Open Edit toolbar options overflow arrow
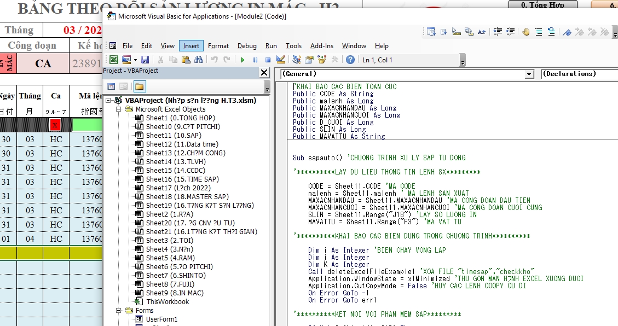 click(615, 32)
